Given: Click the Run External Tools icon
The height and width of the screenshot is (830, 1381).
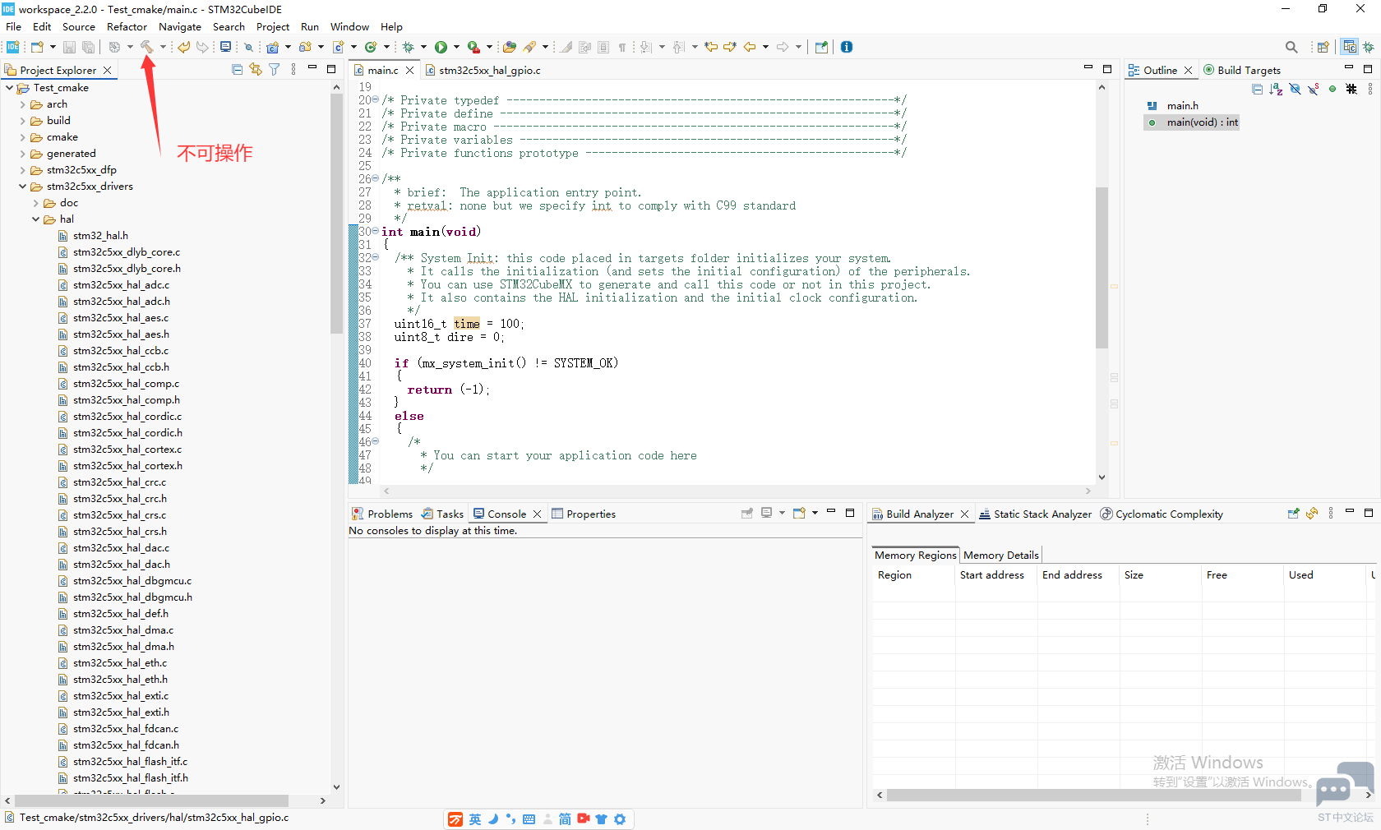Looking at the screenshot, I should tap(473, 47).
